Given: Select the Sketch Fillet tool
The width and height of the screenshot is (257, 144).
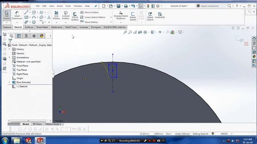Looking at the screenshot, I should click(x=41, y=22).
